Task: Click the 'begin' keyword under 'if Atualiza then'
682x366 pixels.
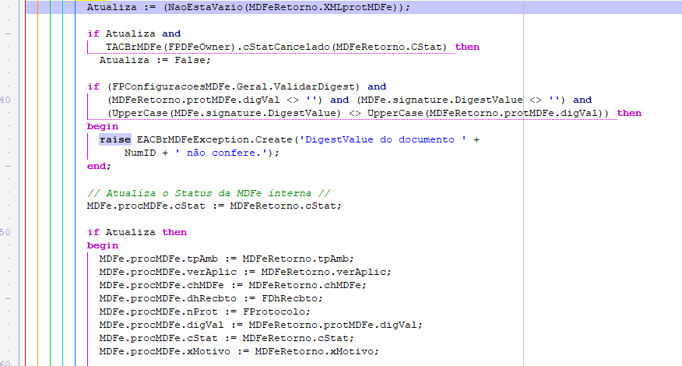Action: pos(103,245)
